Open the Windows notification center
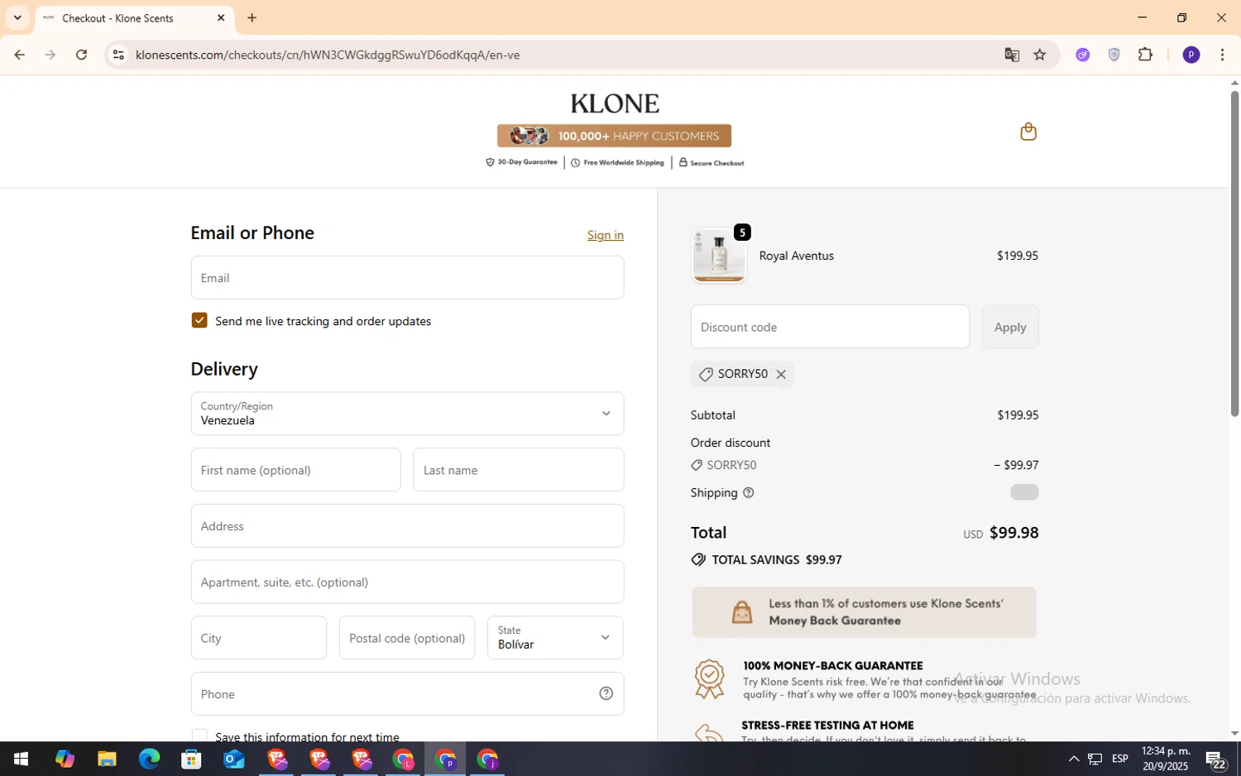The image size is (1241, 776). 1215,759
